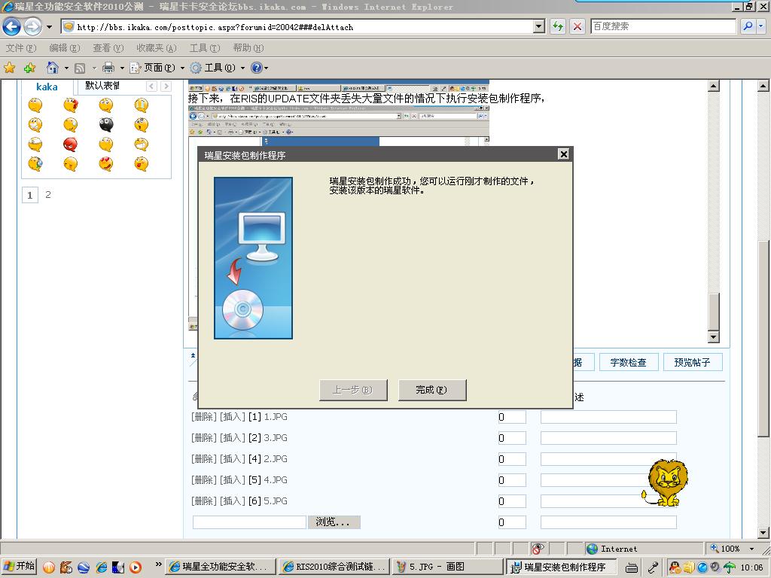Viewport: 771px width, 578px height.
Task: Click 完成(F) in the installer dialog
Action: point(431,390)
